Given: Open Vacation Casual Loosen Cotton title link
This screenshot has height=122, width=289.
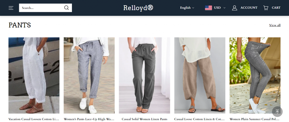Looking at the screenshot, I should 34,119.
